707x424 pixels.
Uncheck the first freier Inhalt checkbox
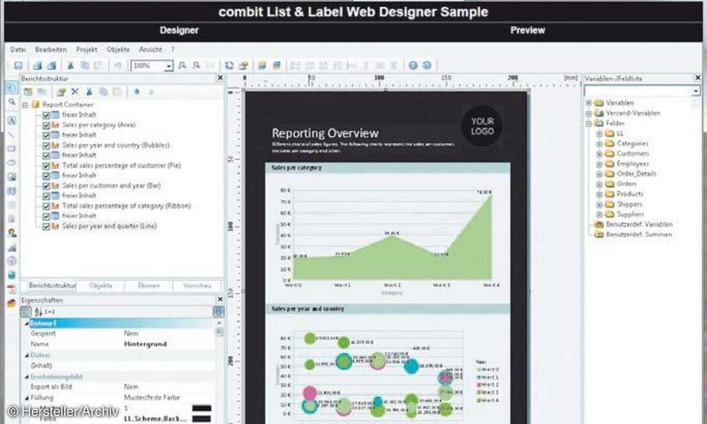[x=46, y=115]
